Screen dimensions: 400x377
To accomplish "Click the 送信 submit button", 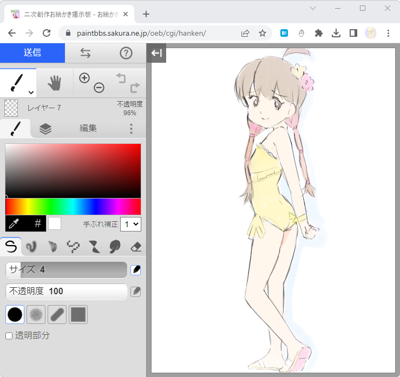I will (x=32, y=53).
